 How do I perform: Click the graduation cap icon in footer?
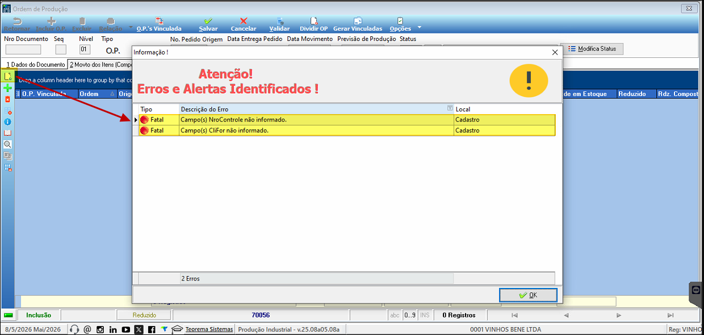tap(177, 329)
